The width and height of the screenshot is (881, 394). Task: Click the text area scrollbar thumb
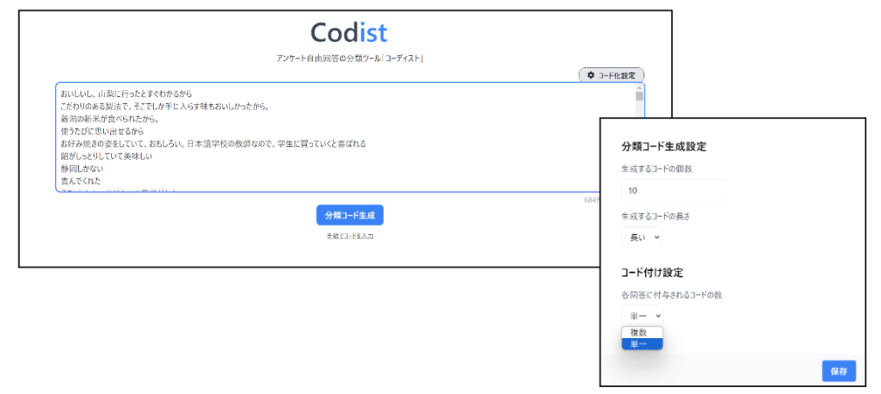point(639,95)
